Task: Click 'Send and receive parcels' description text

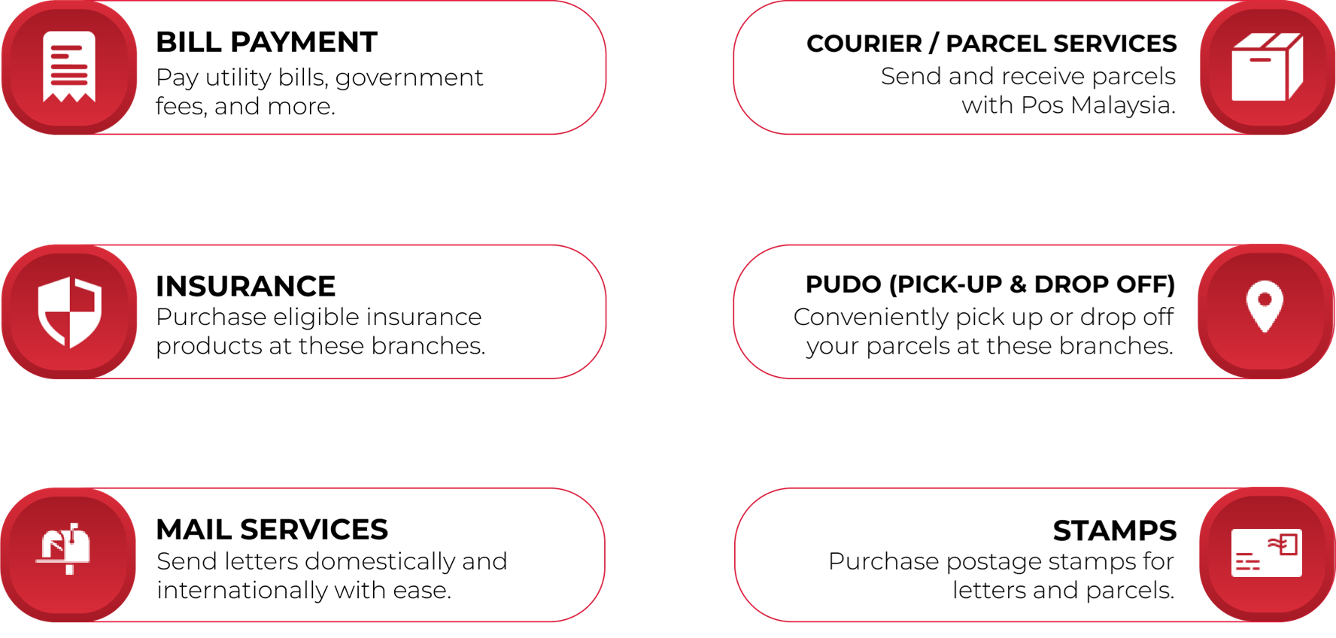Action: tap(1028, 76)
